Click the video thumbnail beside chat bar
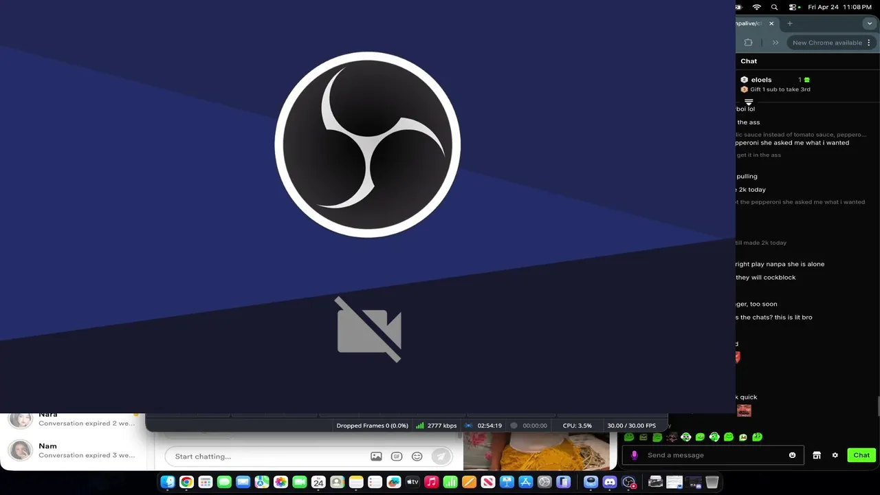 (536, 451)
